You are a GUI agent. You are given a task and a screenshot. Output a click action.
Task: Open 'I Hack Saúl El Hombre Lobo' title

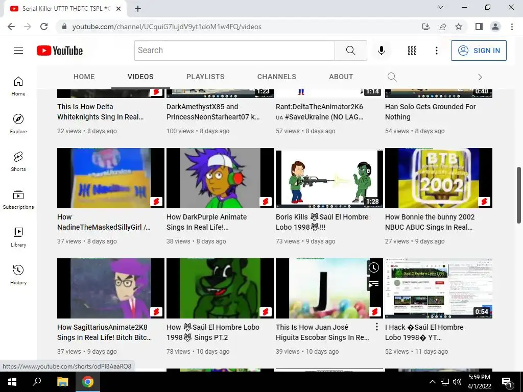click(x=424, y=332)
